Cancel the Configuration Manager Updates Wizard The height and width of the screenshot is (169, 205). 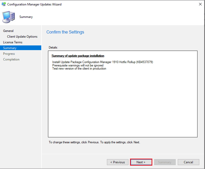(x=188, y=162)
